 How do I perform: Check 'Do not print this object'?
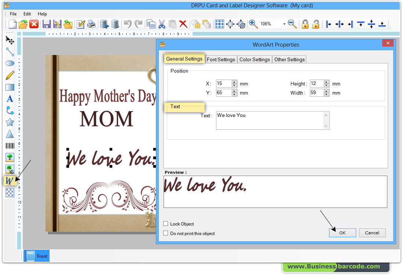(165, 233)
